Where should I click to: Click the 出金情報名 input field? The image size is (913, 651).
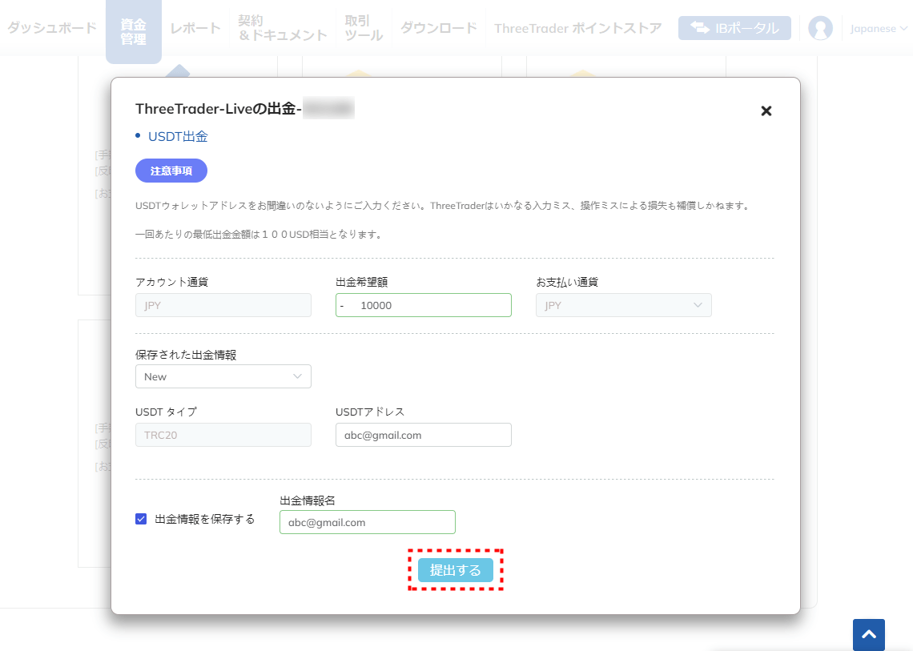pos(368,522)
